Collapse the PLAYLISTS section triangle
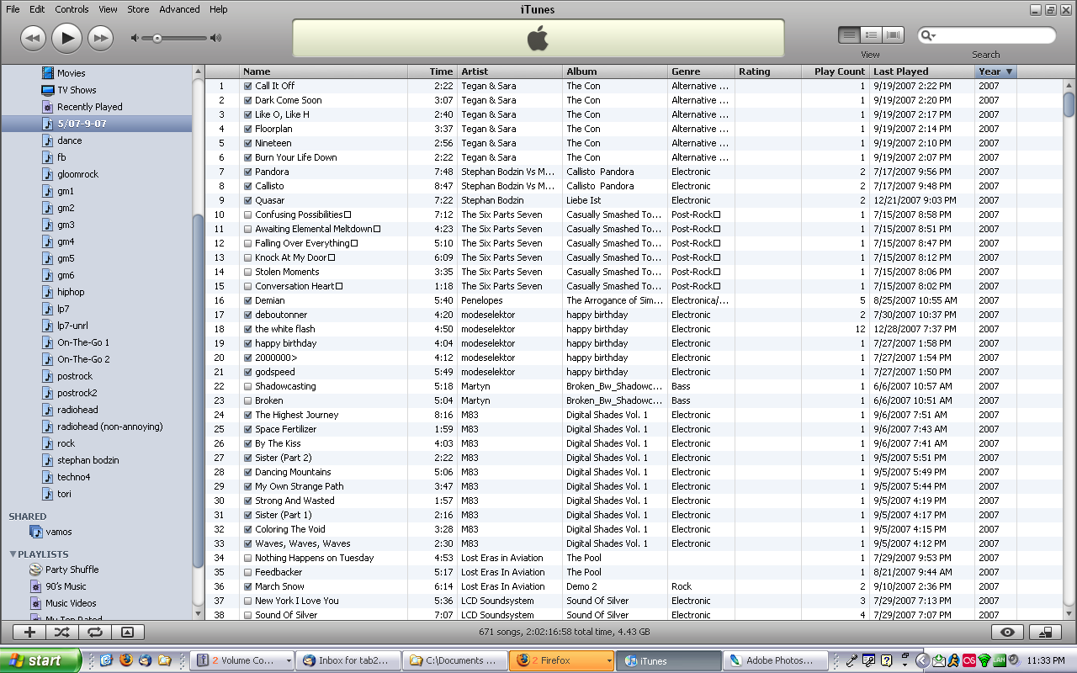Image resolution: width=1077 pixels, height=673 pixels. 13,554
